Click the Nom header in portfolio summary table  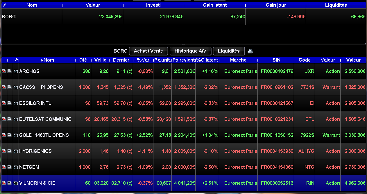[x=32, y=5]
